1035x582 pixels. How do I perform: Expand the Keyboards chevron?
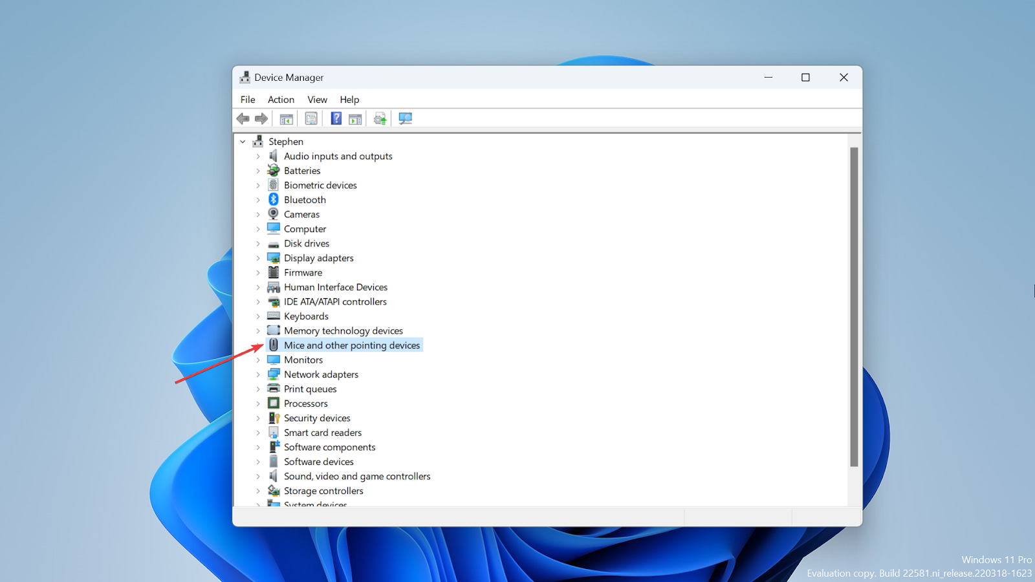pos(258,316)
